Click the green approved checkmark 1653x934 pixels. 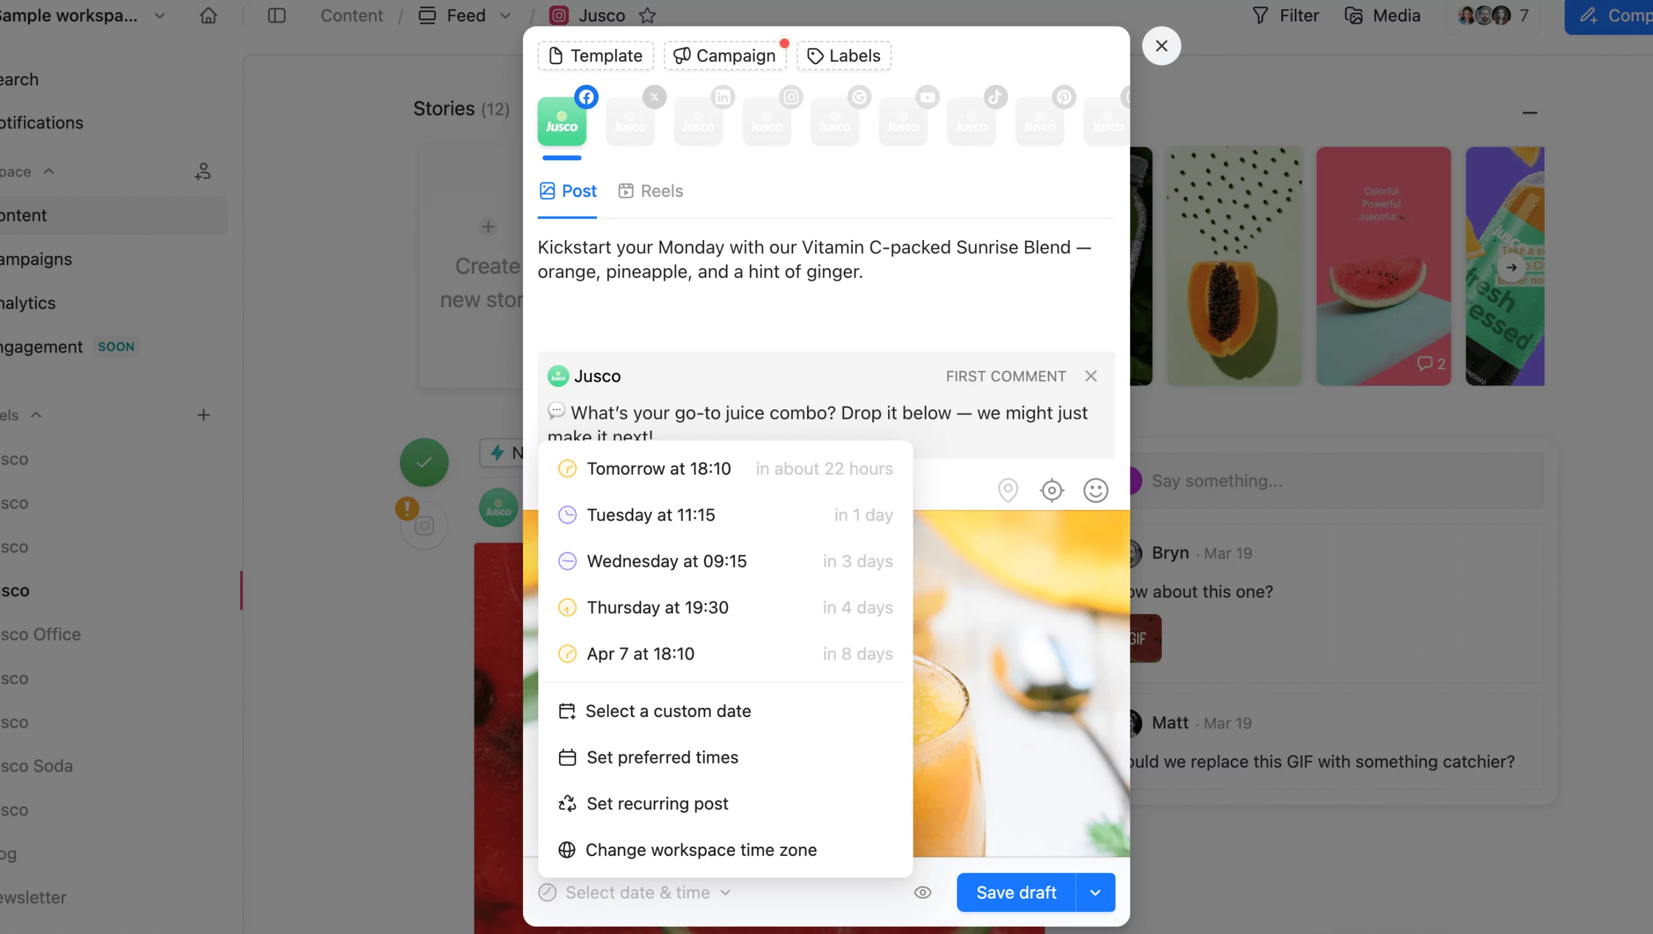tap(424, 462)
